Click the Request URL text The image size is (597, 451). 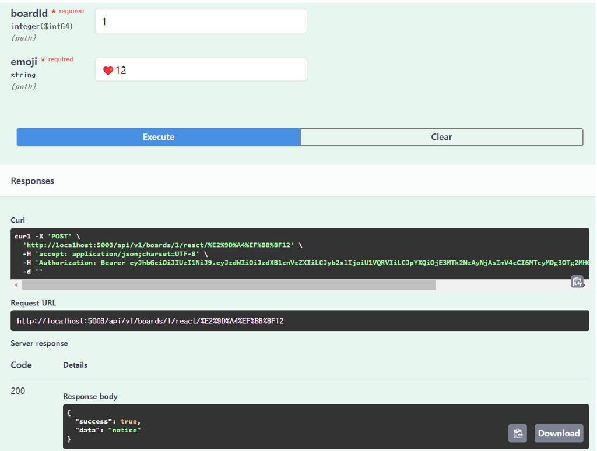[x=150, y=321]
